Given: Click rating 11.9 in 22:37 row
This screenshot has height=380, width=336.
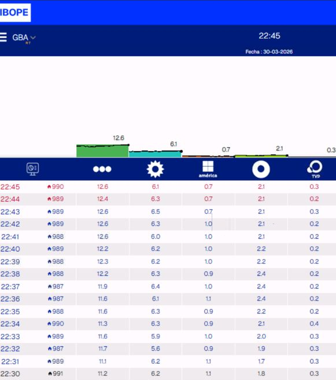Looking at the screenshot, I should (102, 287).
